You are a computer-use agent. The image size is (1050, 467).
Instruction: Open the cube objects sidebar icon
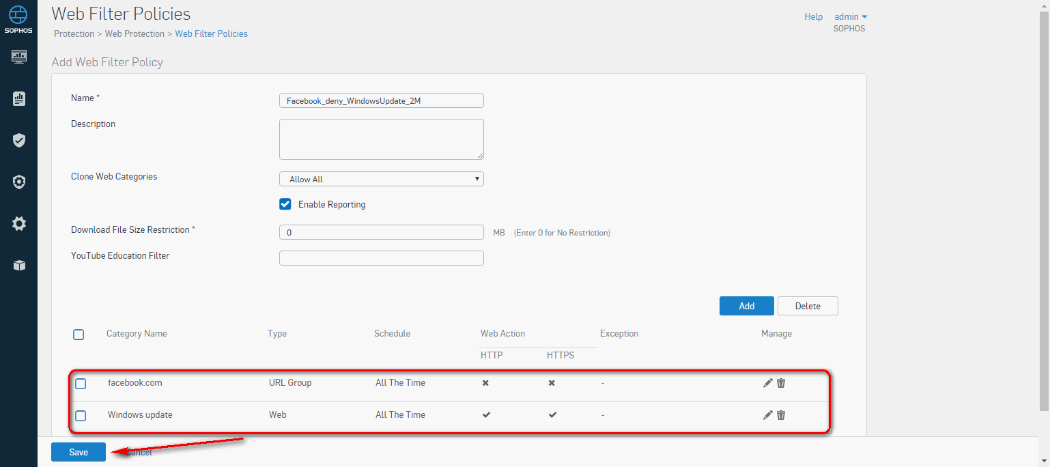(x=19, y=266)
